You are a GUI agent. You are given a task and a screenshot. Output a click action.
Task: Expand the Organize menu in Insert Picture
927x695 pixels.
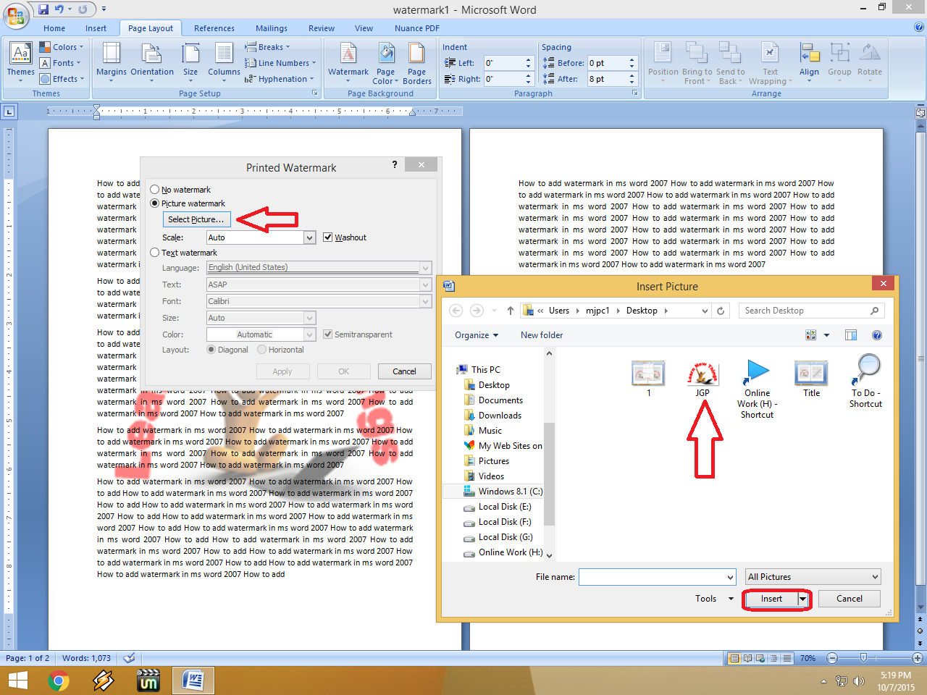(x=476, y=334)
